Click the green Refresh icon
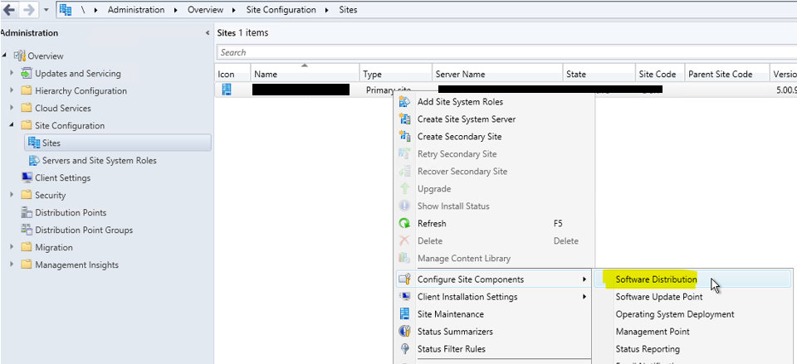797x364 pixels. tap(405, 224)
